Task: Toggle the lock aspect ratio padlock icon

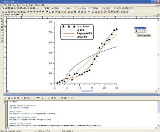Action: (x=104, y=8)
